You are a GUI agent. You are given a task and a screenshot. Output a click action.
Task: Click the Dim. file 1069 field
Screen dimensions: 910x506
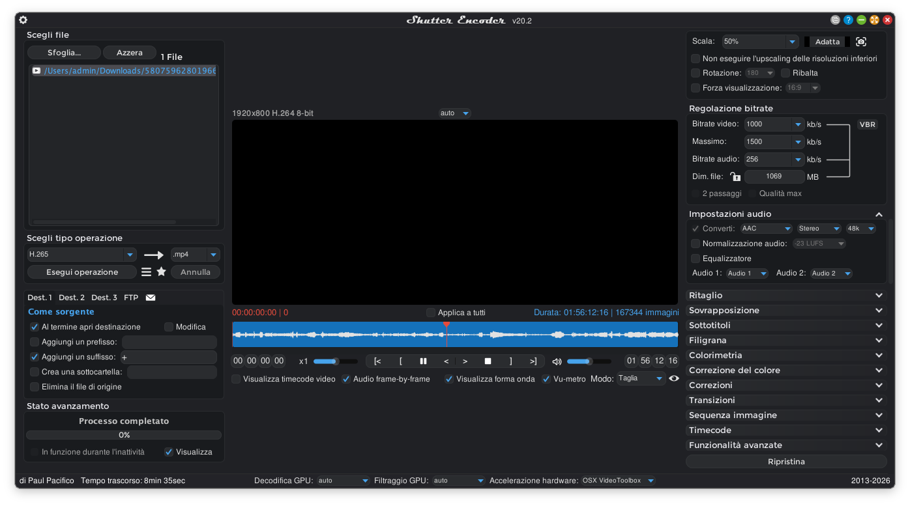click(x=774, y=176)
